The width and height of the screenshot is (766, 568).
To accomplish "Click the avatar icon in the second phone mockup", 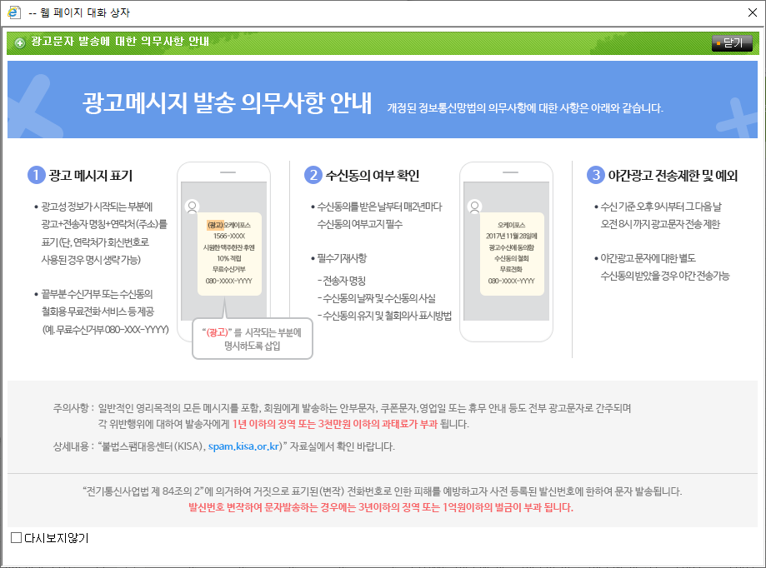I will [x=475, y=206].
